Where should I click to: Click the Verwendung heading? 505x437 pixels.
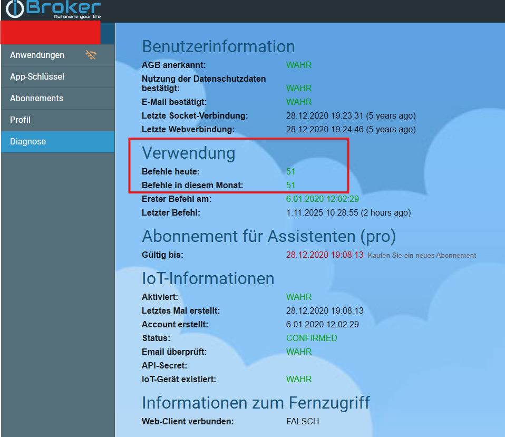point(188,153)
